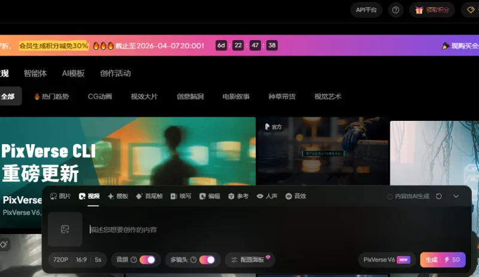Open the 智能体 navigation tab
Viewport: 479px width, 277px height.
35,74
